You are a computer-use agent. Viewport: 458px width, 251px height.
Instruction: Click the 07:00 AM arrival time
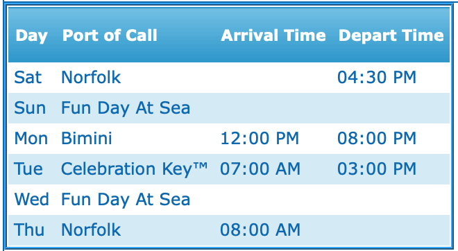260,168
